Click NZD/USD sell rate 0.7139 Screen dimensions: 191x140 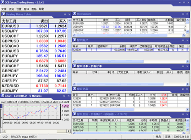[x=42, y=86]
